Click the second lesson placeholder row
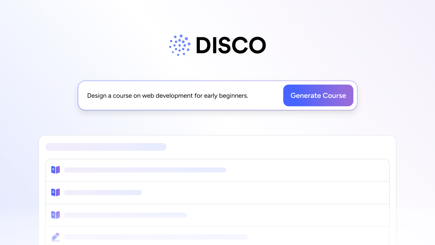Viewport: 435px width, 245px height. pyautogui.click(x=103, y=192)
